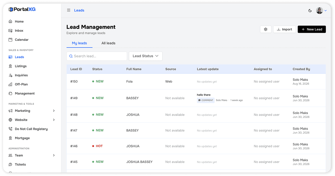
Task: Expand the Website submenu chevron
Action: [54, 120]
